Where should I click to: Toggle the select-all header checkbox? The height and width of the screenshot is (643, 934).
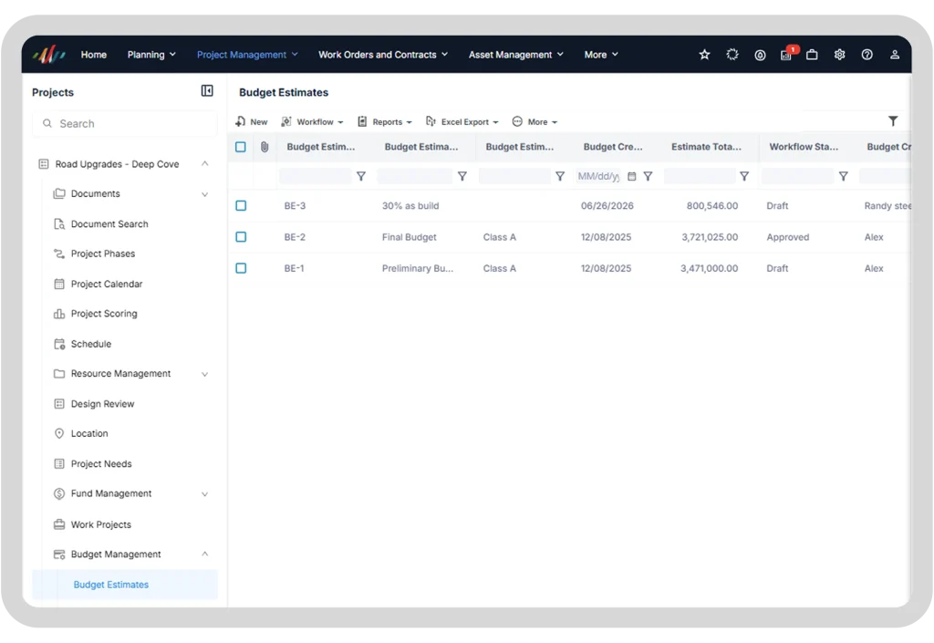[241, 147]
